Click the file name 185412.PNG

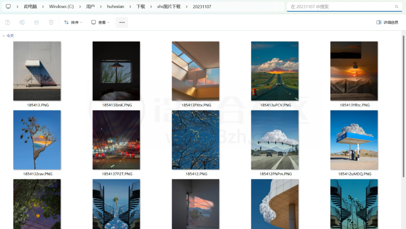point(196,174)
